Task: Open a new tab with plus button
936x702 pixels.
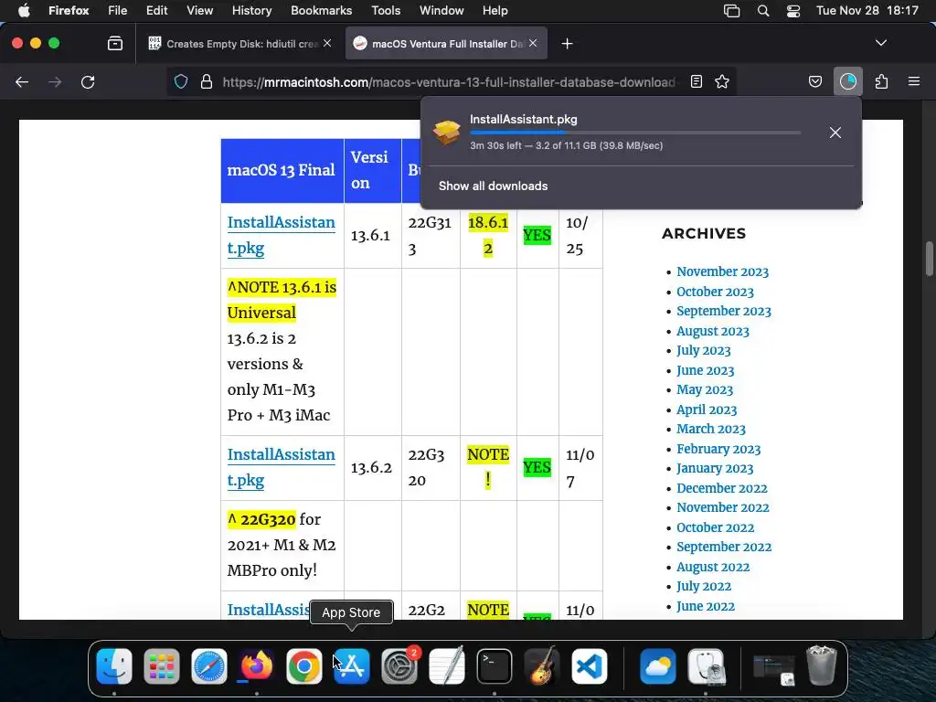Action: click(567, 44)
